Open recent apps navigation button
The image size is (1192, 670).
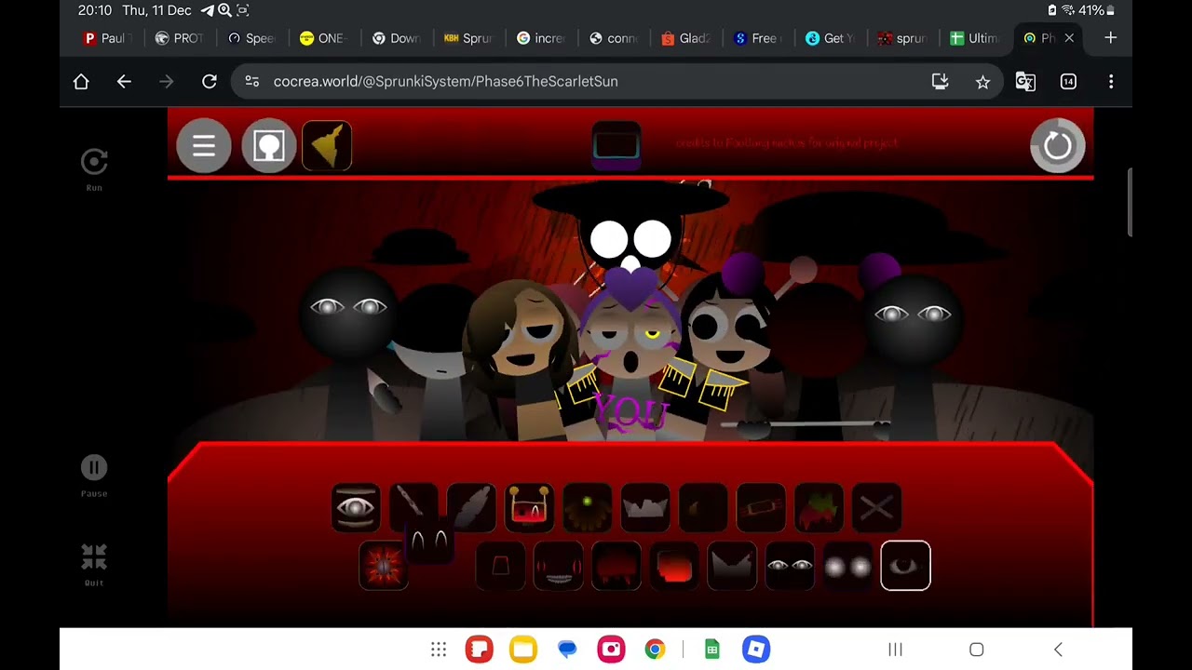pos(895,650)
